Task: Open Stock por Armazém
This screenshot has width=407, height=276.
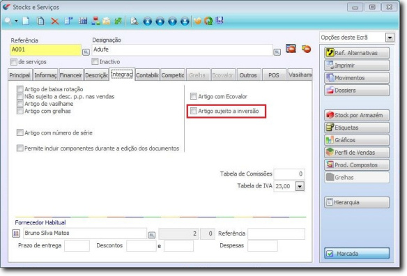Action: [357, 115]
